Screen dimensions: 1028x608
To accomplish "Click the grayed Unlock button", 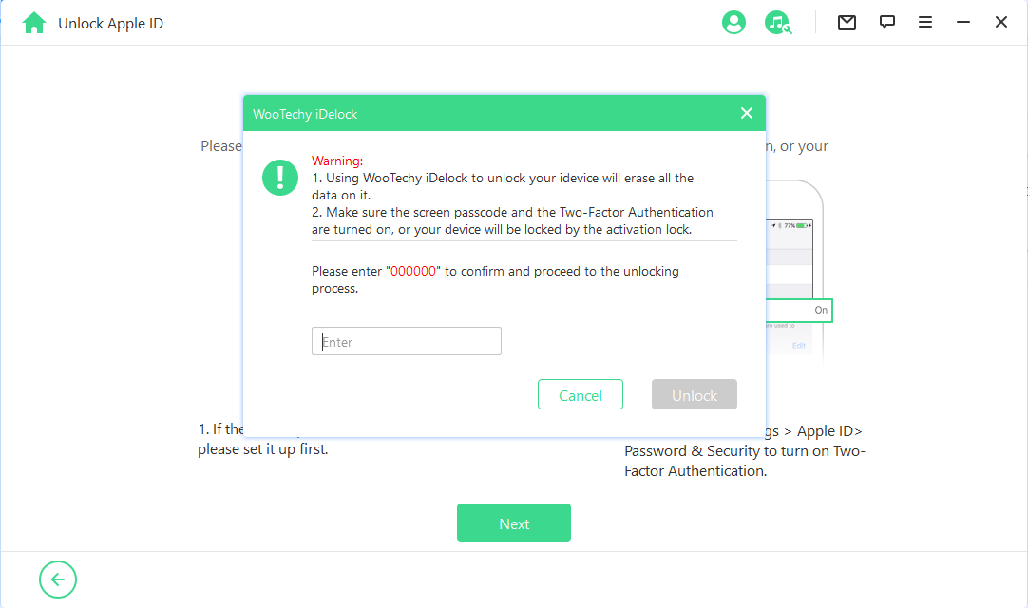I will pyautogui.click(x=694, y=394).
